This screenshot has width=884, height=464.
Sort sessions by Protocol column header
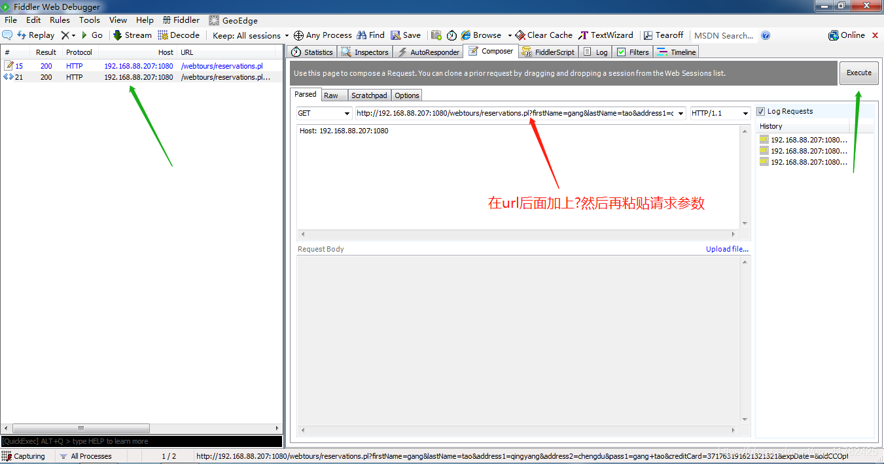tap(79, 52)
